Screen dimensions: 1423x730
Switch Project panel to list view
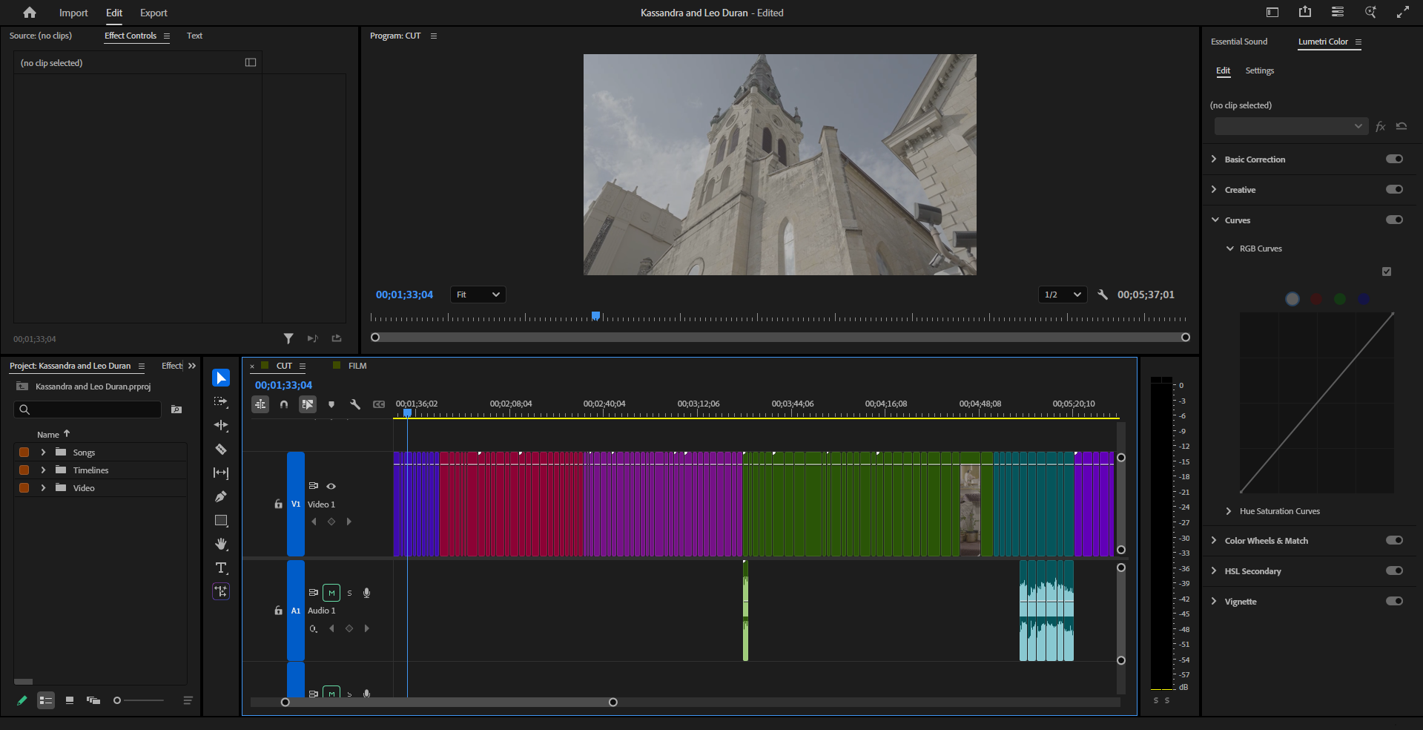[46, 700]
